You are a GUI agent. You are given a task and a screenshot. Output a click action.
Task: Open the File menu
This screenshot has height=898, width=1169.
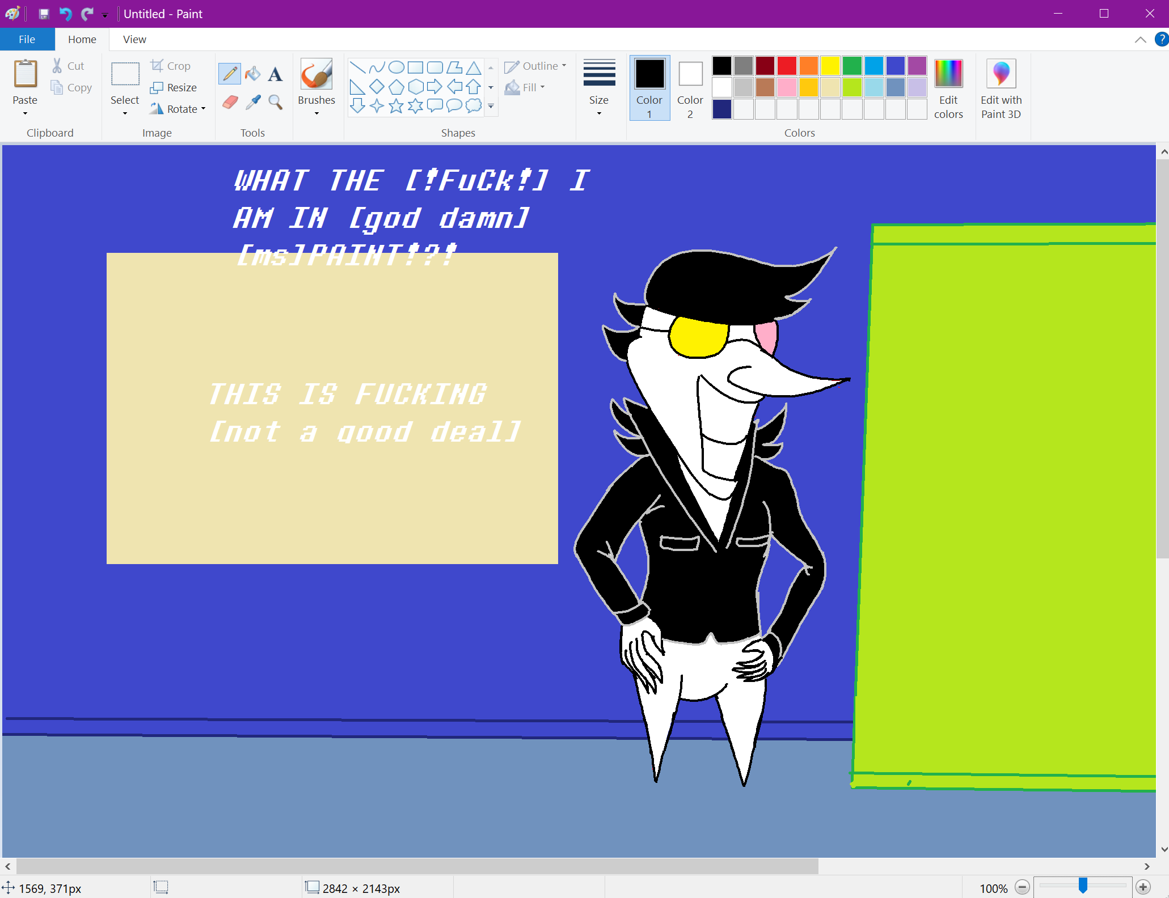27,39
